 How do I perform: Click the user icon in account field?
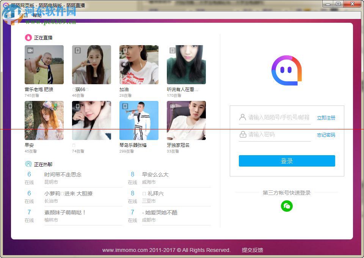click(243, 117)
